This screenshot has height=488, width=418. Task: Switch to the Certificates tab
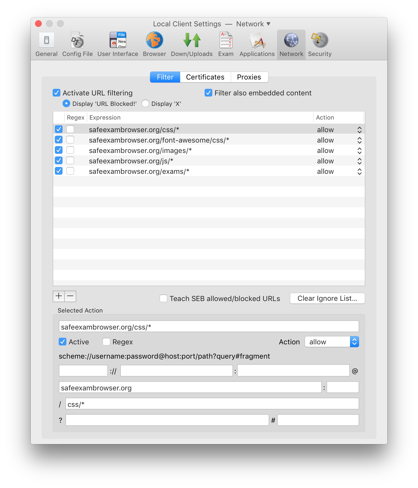pos(205,77)
